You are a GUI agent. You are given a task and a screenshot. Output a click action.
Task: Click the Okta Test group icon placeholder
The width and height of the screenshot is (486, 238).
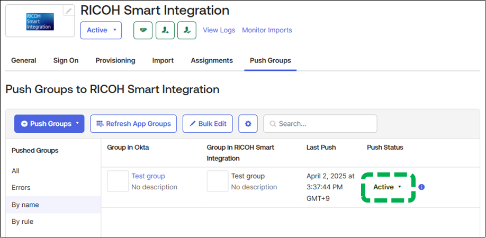tap(118, 181)
